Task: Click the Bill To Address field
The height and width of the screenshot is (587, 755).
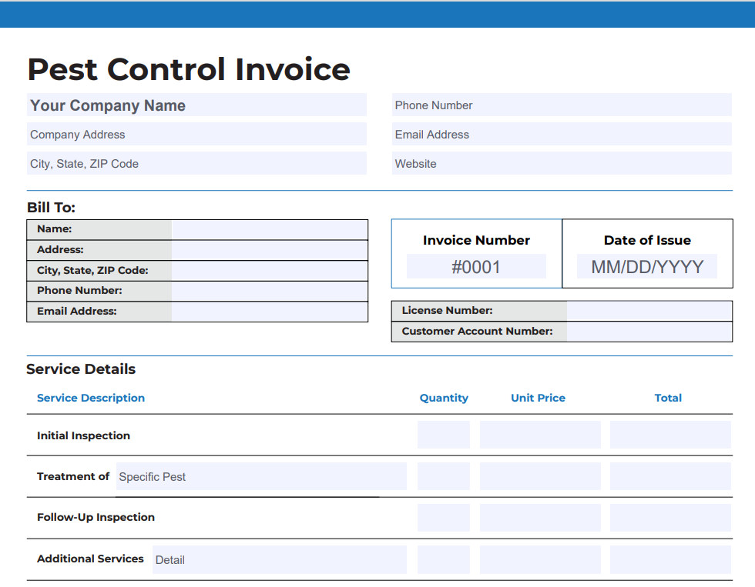Action: point(269,249)
